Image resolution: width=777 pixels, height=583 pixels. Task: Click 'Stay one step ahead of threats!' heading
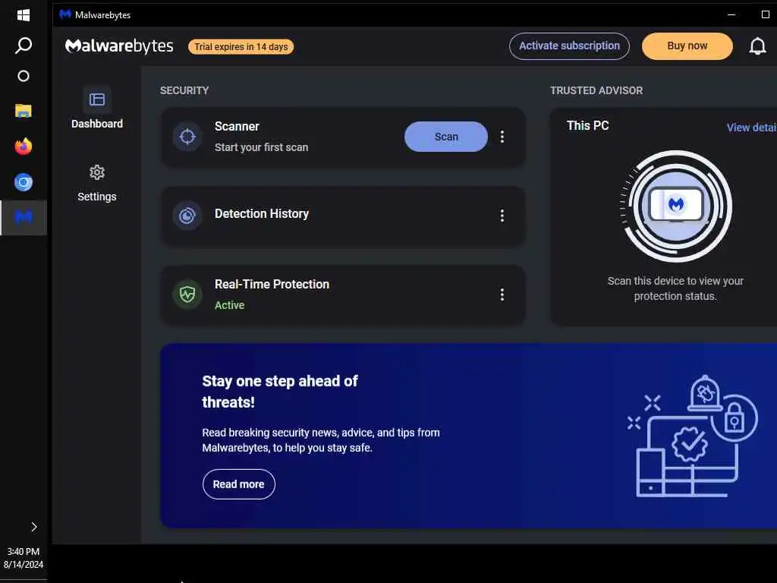point(280,391)
